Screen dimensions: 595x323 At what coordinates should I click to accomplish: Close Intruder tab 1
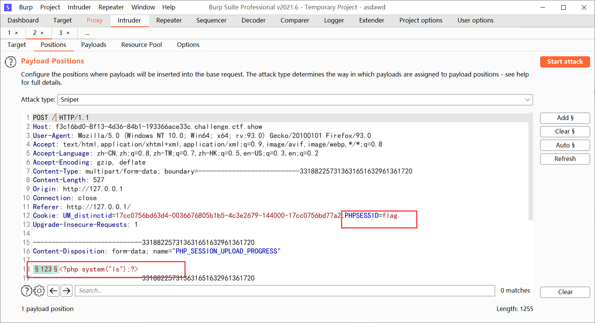pos(17,33)
